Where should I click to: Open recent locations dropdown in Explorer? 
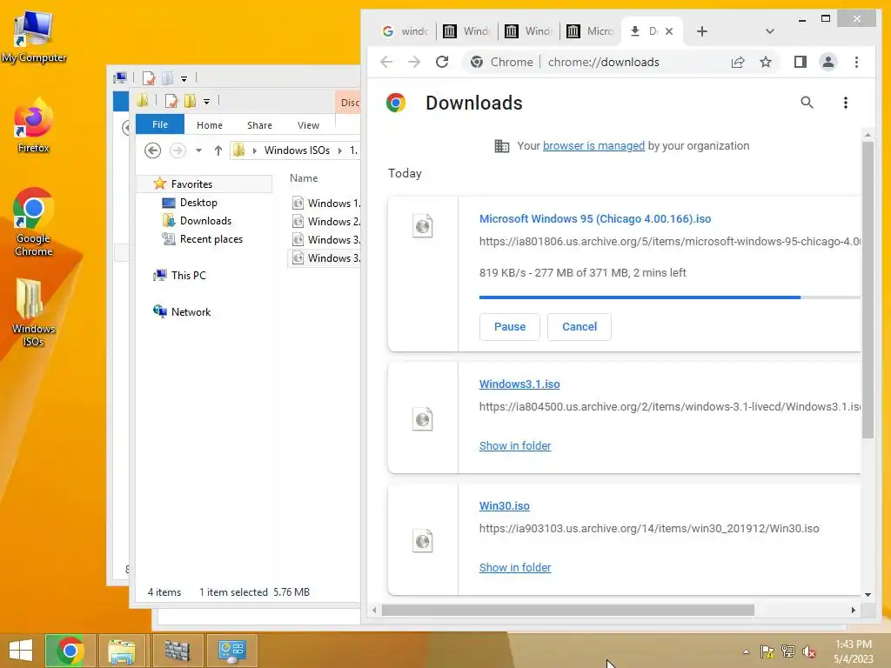199,150
